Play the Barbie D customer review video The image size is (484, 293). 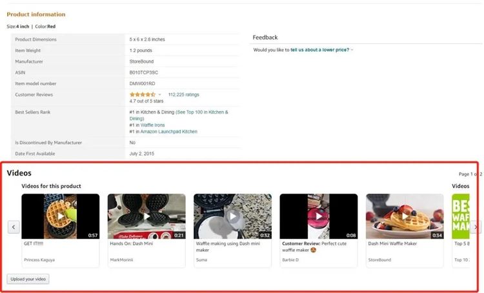tap(319, 216)
